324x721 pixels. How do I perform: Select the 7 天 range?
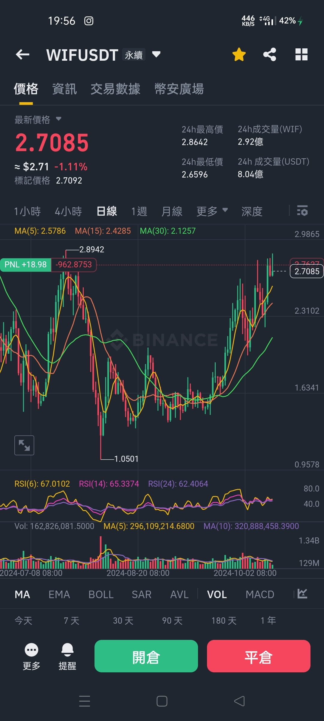pyautogui.click(x=71, y=621)
